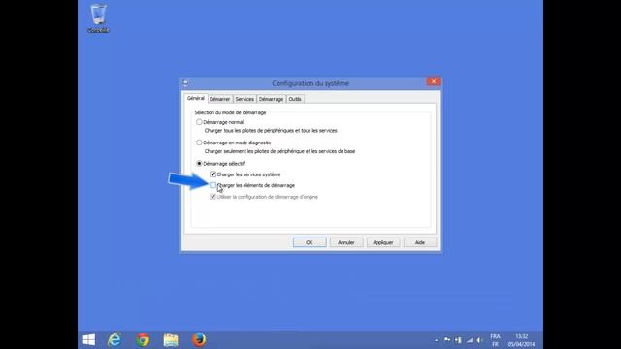Viewport: 621px width, 349px height.
Task: Switch to the Démarrer tab
Action: pyautogui.click(x=220, y=99)
